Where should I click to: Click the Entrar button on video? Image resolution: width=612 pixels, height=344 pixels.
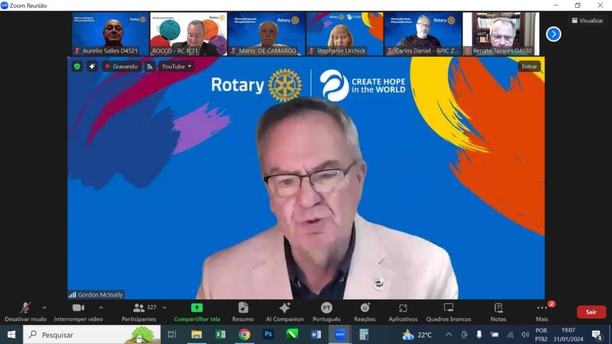529,66
